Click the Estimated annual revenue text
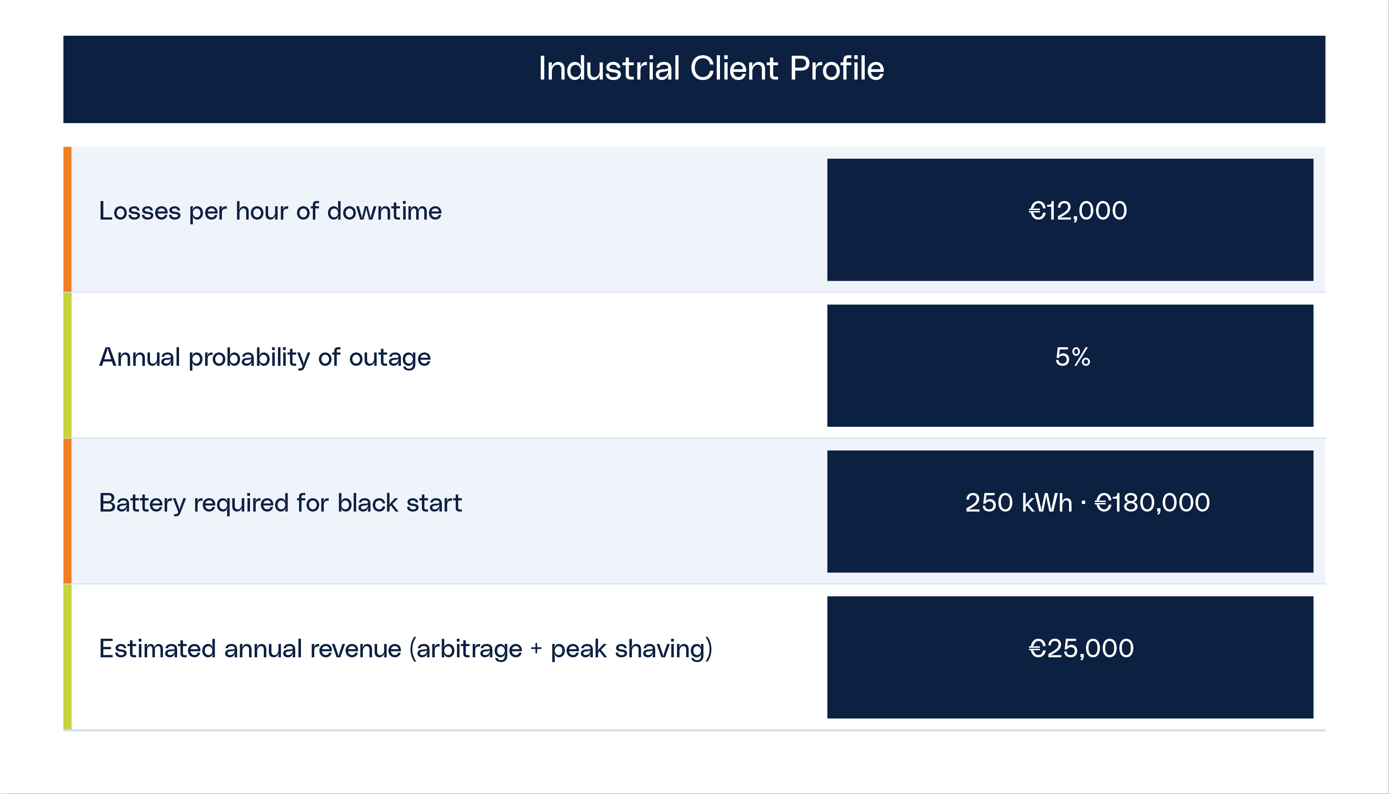 (250, 649)
